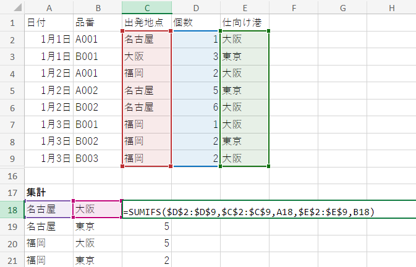Select column B header

point(98,7)
